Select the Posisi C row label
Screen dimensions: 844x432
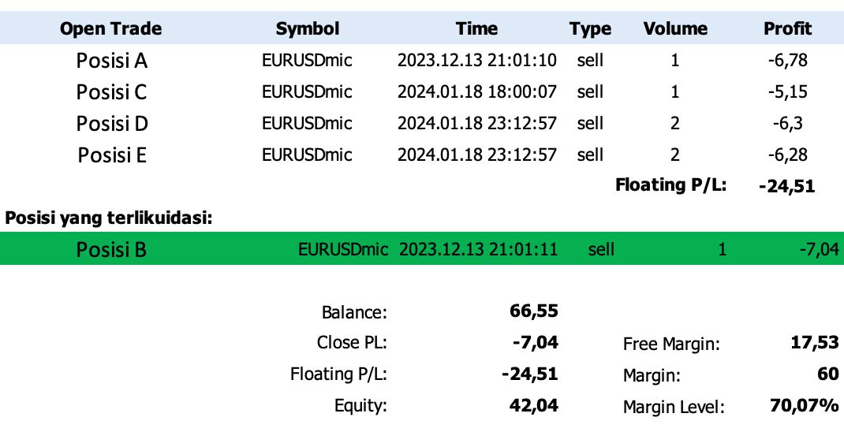click(111, 92)
